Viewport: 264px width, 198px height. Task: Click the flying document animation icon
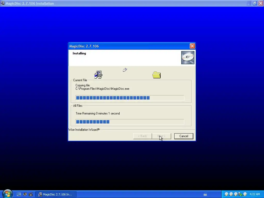pos(125,70)
